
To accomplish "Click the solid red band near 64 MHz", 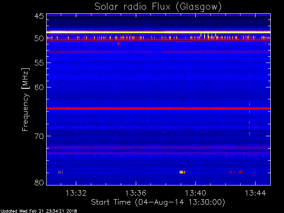I will 158,108.
